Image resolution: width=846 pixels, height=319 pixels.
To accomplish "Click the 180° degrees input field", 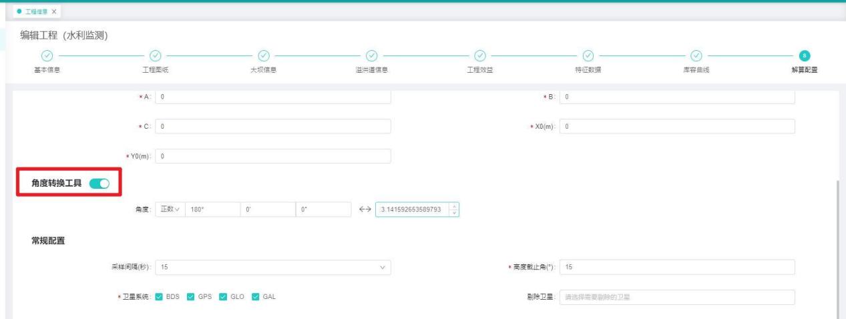I will point(212,210).
